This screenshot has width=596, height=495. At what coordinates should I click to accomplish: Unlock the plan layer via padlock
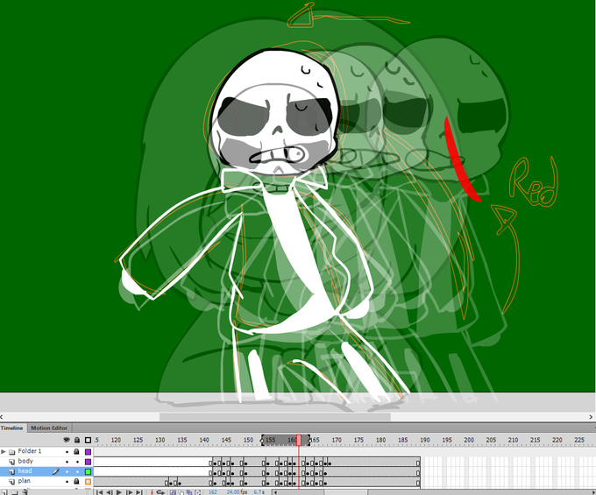click(x=77, y=481)
